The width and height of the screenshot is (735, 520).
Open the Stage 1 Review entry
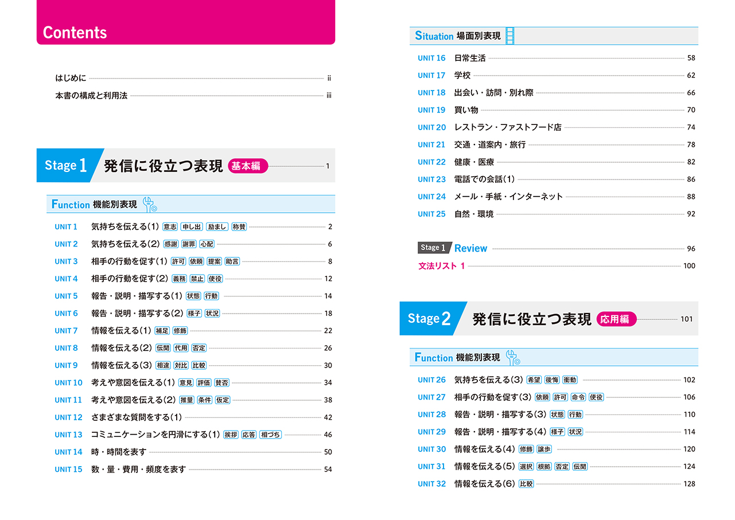(x=557, y=248)
